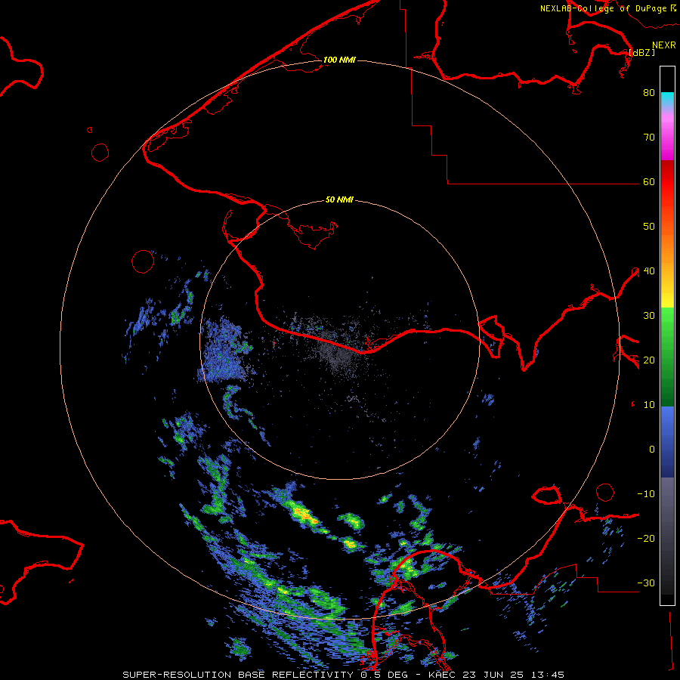Image resolution: width=680 pixels, height=680 pixels.
Task: Click the "SUPER-RESOLUTION BASE REFLECTIVITY" caption at bottom
Action: pyautogui.click(x=238, y=675)
